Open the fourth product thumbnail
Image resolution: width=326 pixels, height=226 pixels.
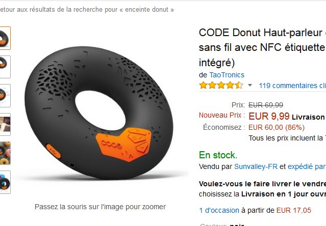click(x=4, y=124)
